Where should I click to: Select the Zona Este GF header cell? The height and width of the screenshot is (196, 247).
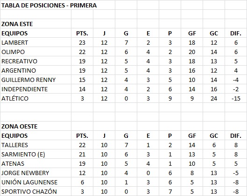coord(192,34)
